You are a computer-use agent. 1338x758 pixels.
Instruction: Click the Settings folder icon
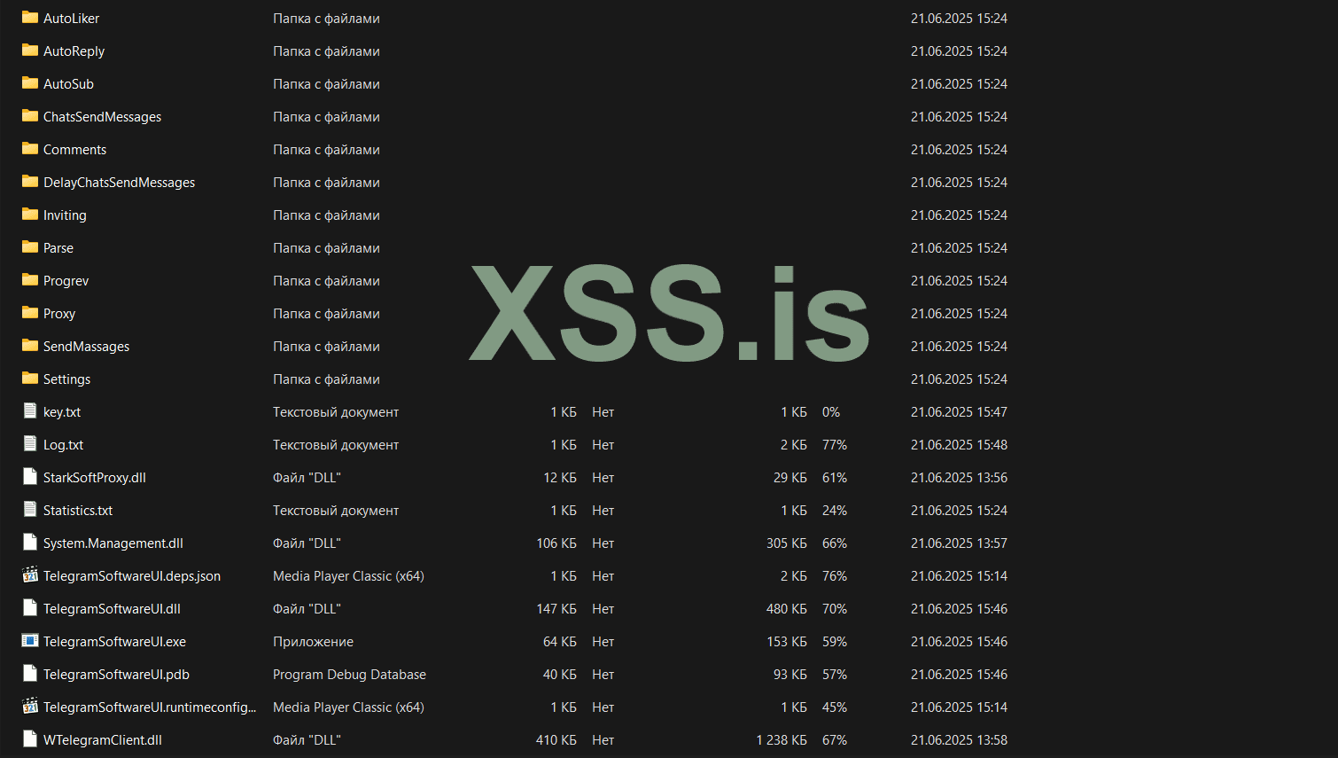pyautogui.click(x=30, y=379)
